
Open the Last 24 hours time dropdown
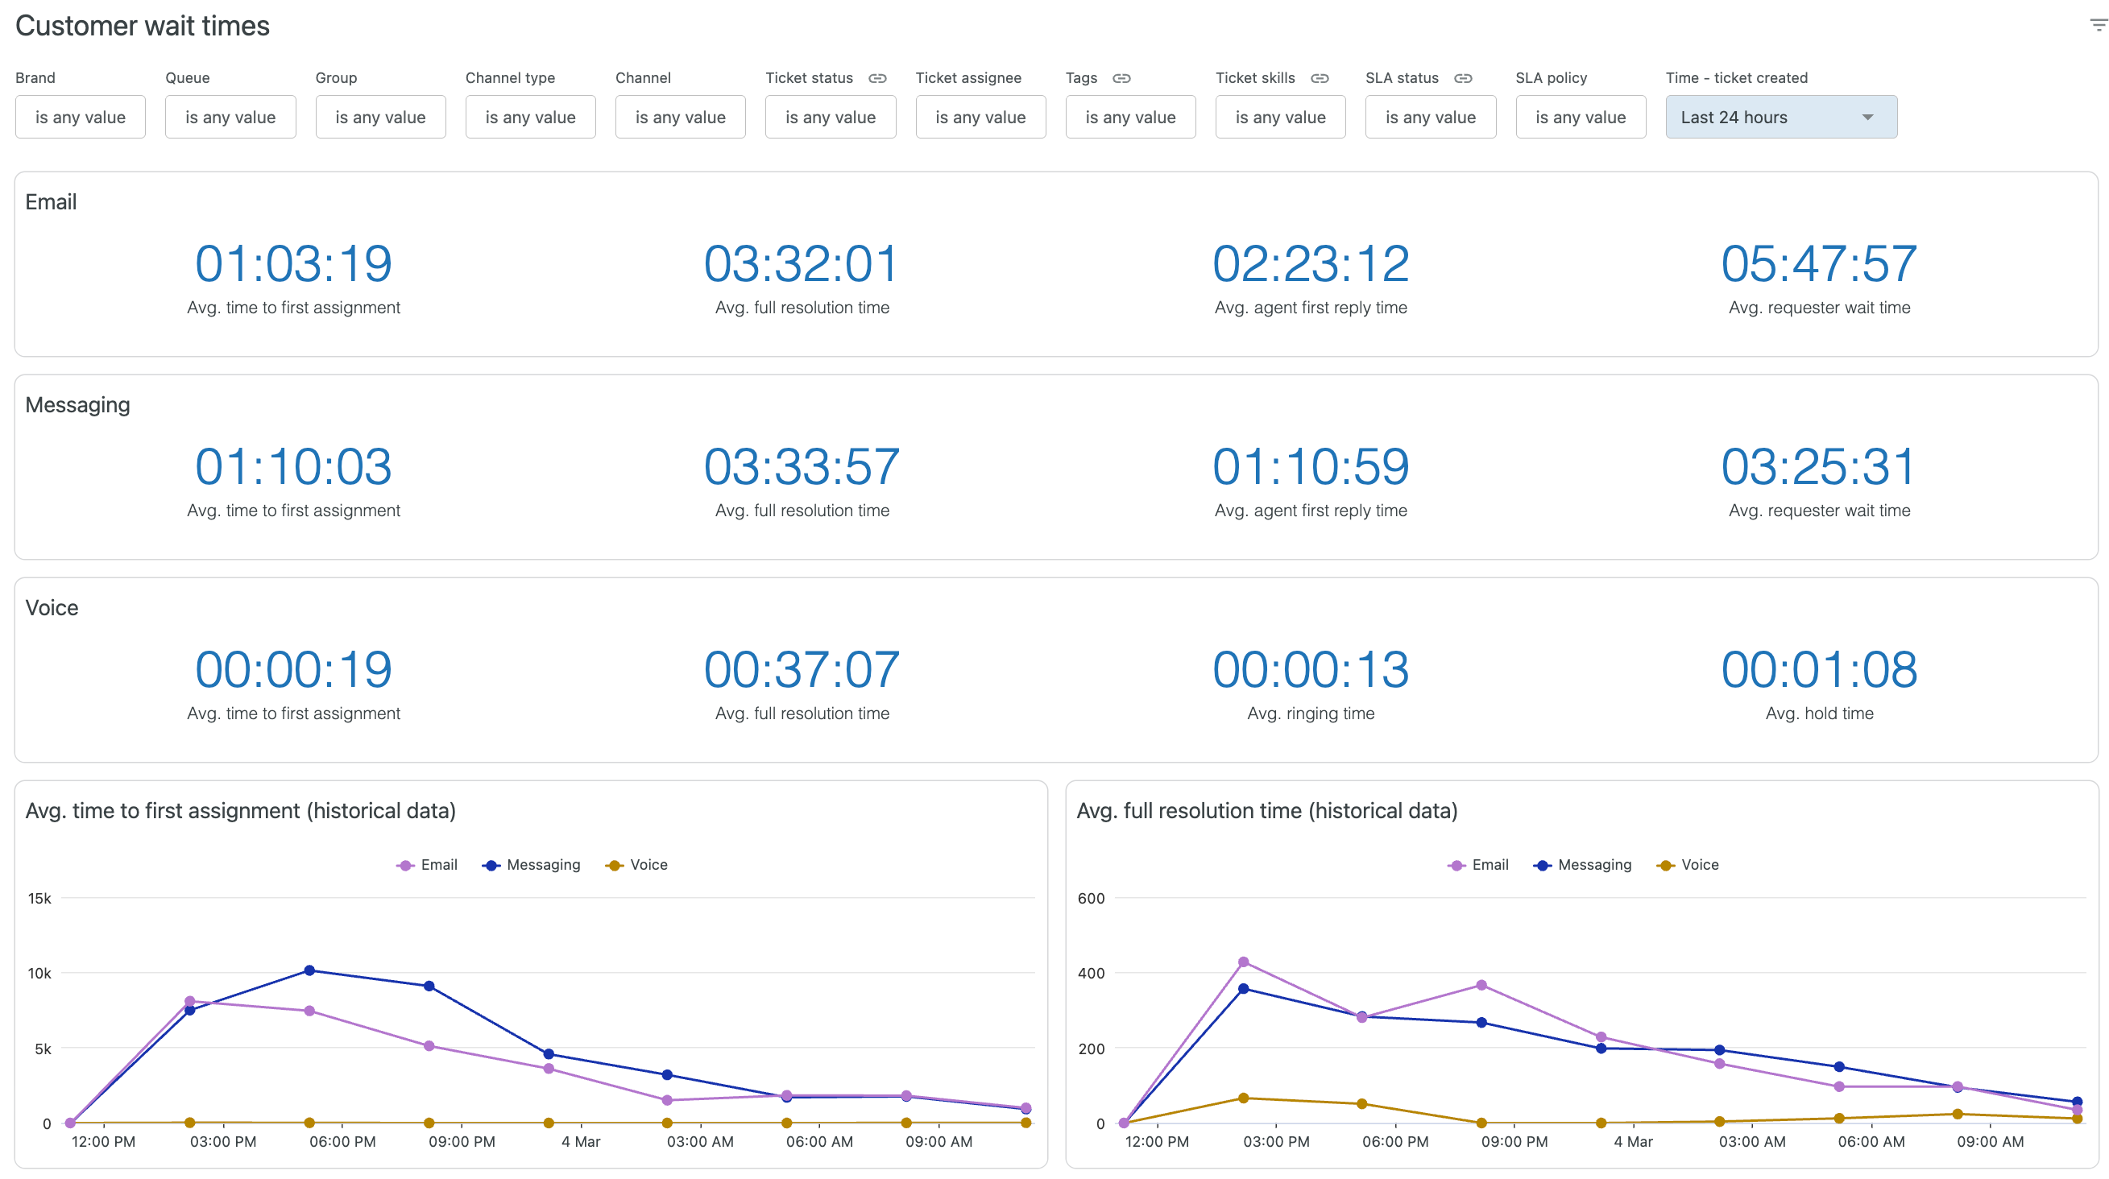click(x=1780, y=117)
